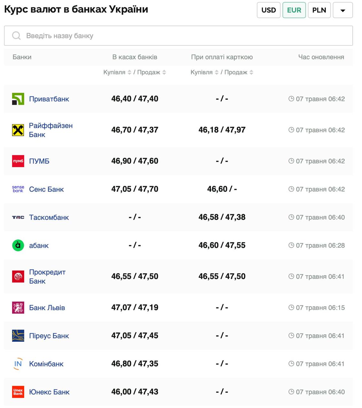The height and width of the screenshot is (408, 362).
Task: Click the Unex Bank logo icon
Action: (18, 392)
